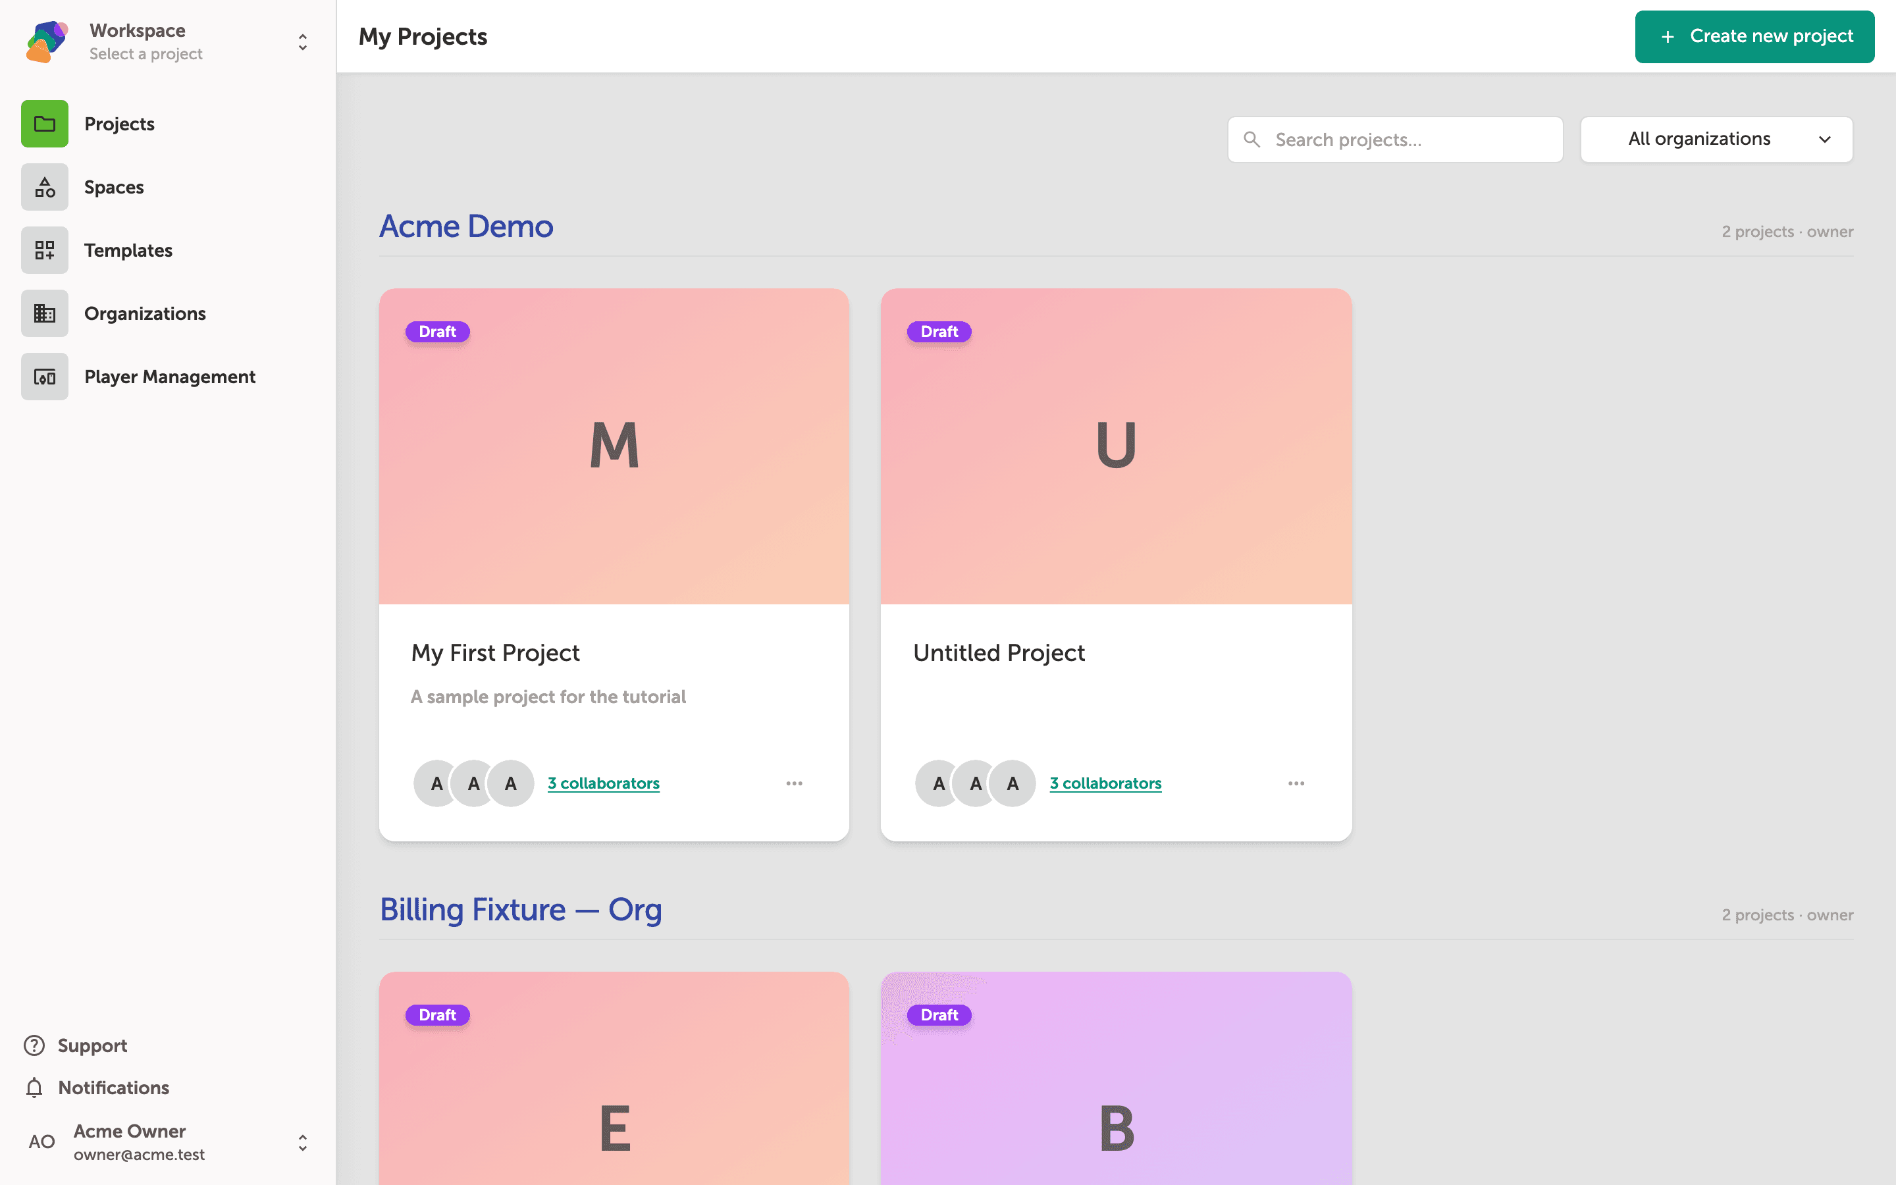Open the My First Project thumbnail M
The width and height of the screenshot is (1896, 1185).
(614, 446)
